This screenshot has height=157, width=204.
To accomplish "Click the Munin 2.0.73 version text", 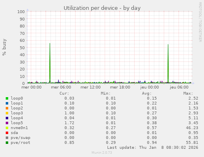I will click(102, 152).
